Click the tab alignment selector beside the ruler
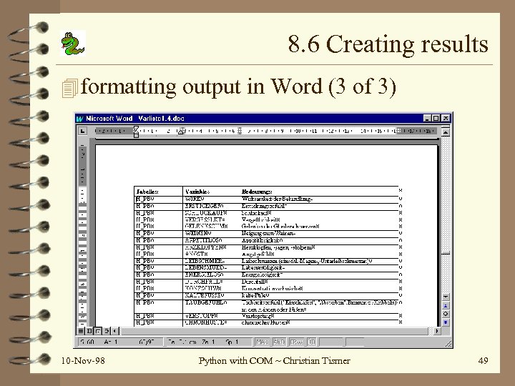The image size is (515, 386). (82, 131)
